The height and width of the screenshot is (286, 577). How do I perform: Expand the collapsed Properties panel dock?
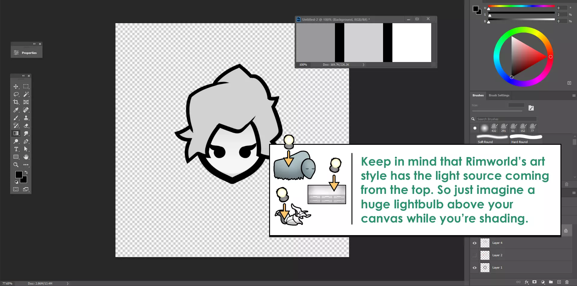[x=34, y=44]
